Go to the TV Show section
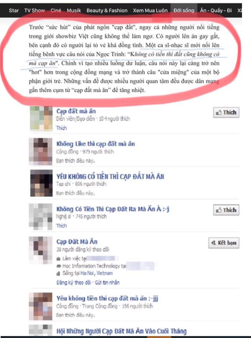 pos(34,10)
